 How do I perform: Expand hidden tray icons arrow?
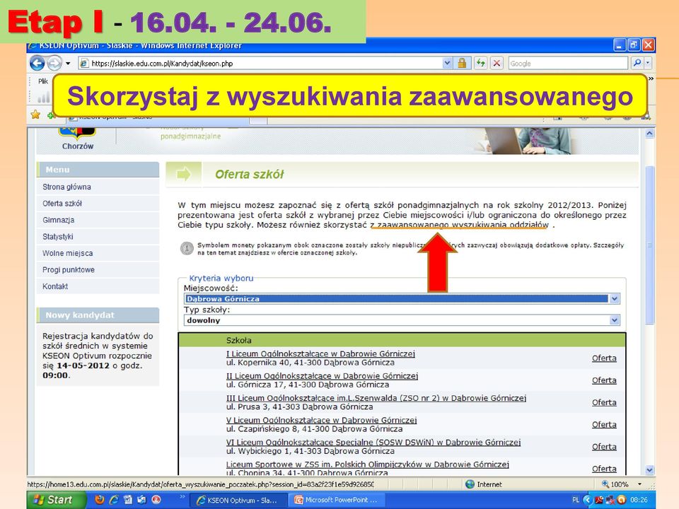coord(587,500)
